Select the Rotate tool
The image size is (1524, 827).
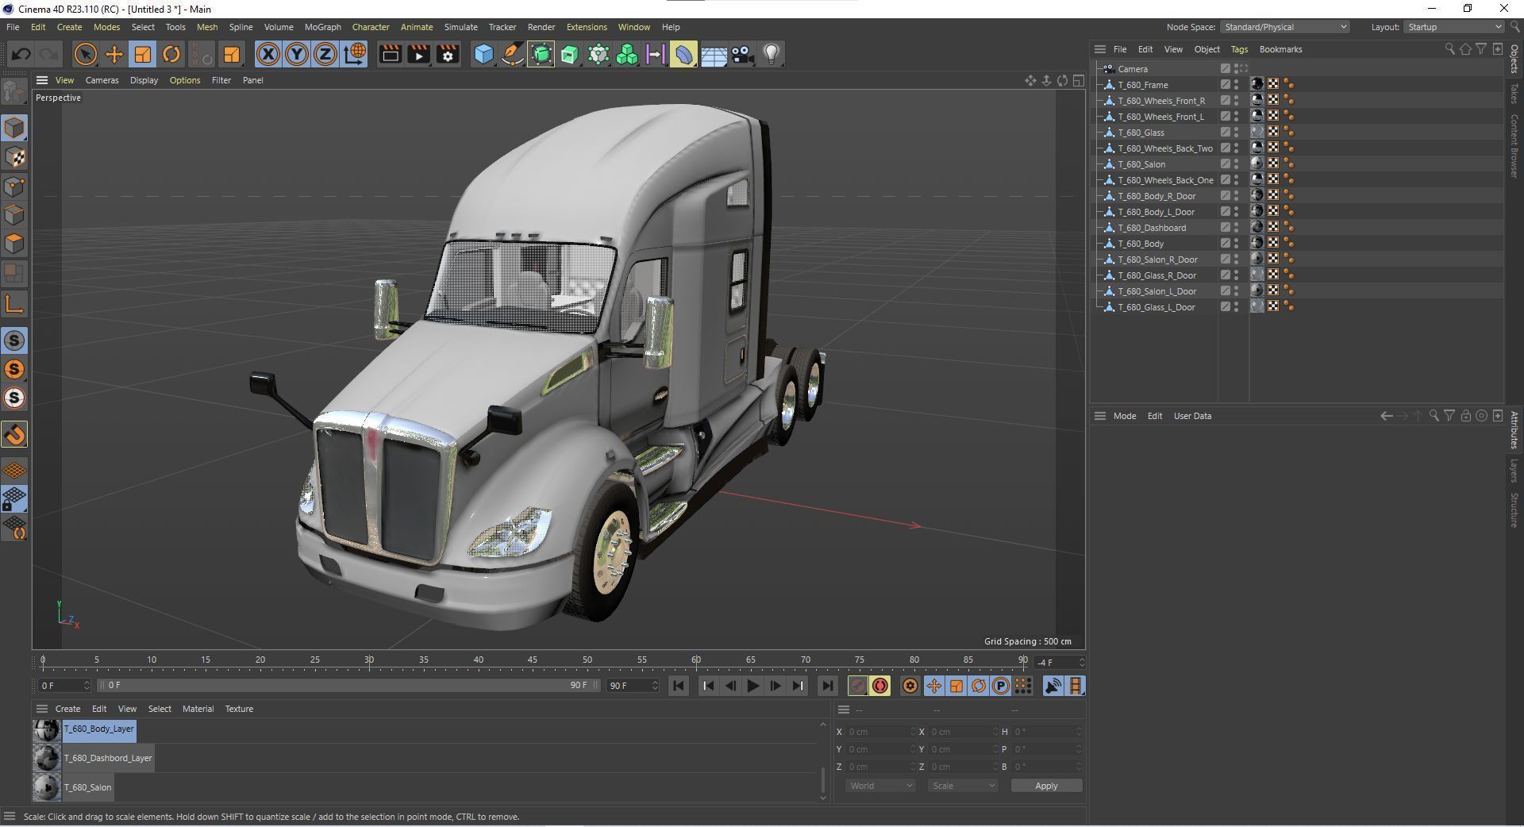coord(171,54)
